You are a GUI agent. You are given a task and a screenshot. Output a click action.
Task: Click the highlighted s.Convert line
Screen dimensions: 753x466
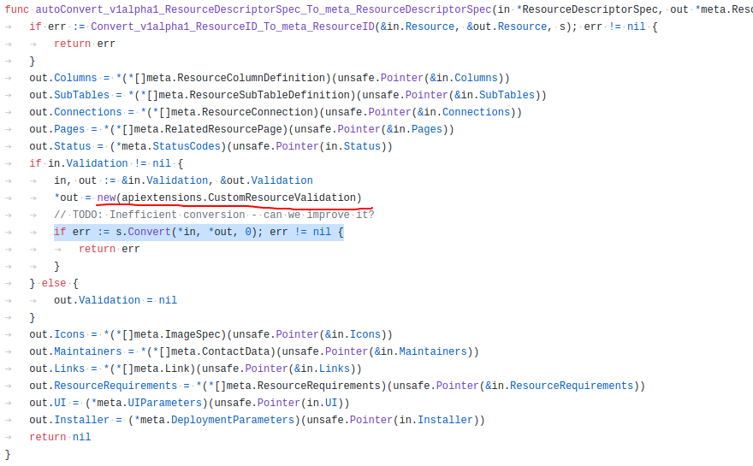[x=199, y=232]
